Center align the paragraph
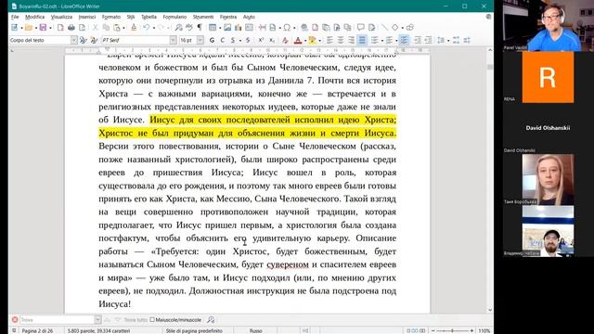Screen dimensions: 594x334 point(341,40)
